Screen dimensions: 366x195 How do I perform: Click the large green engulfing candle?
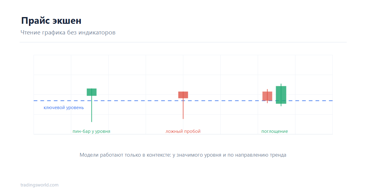(281, 95)
